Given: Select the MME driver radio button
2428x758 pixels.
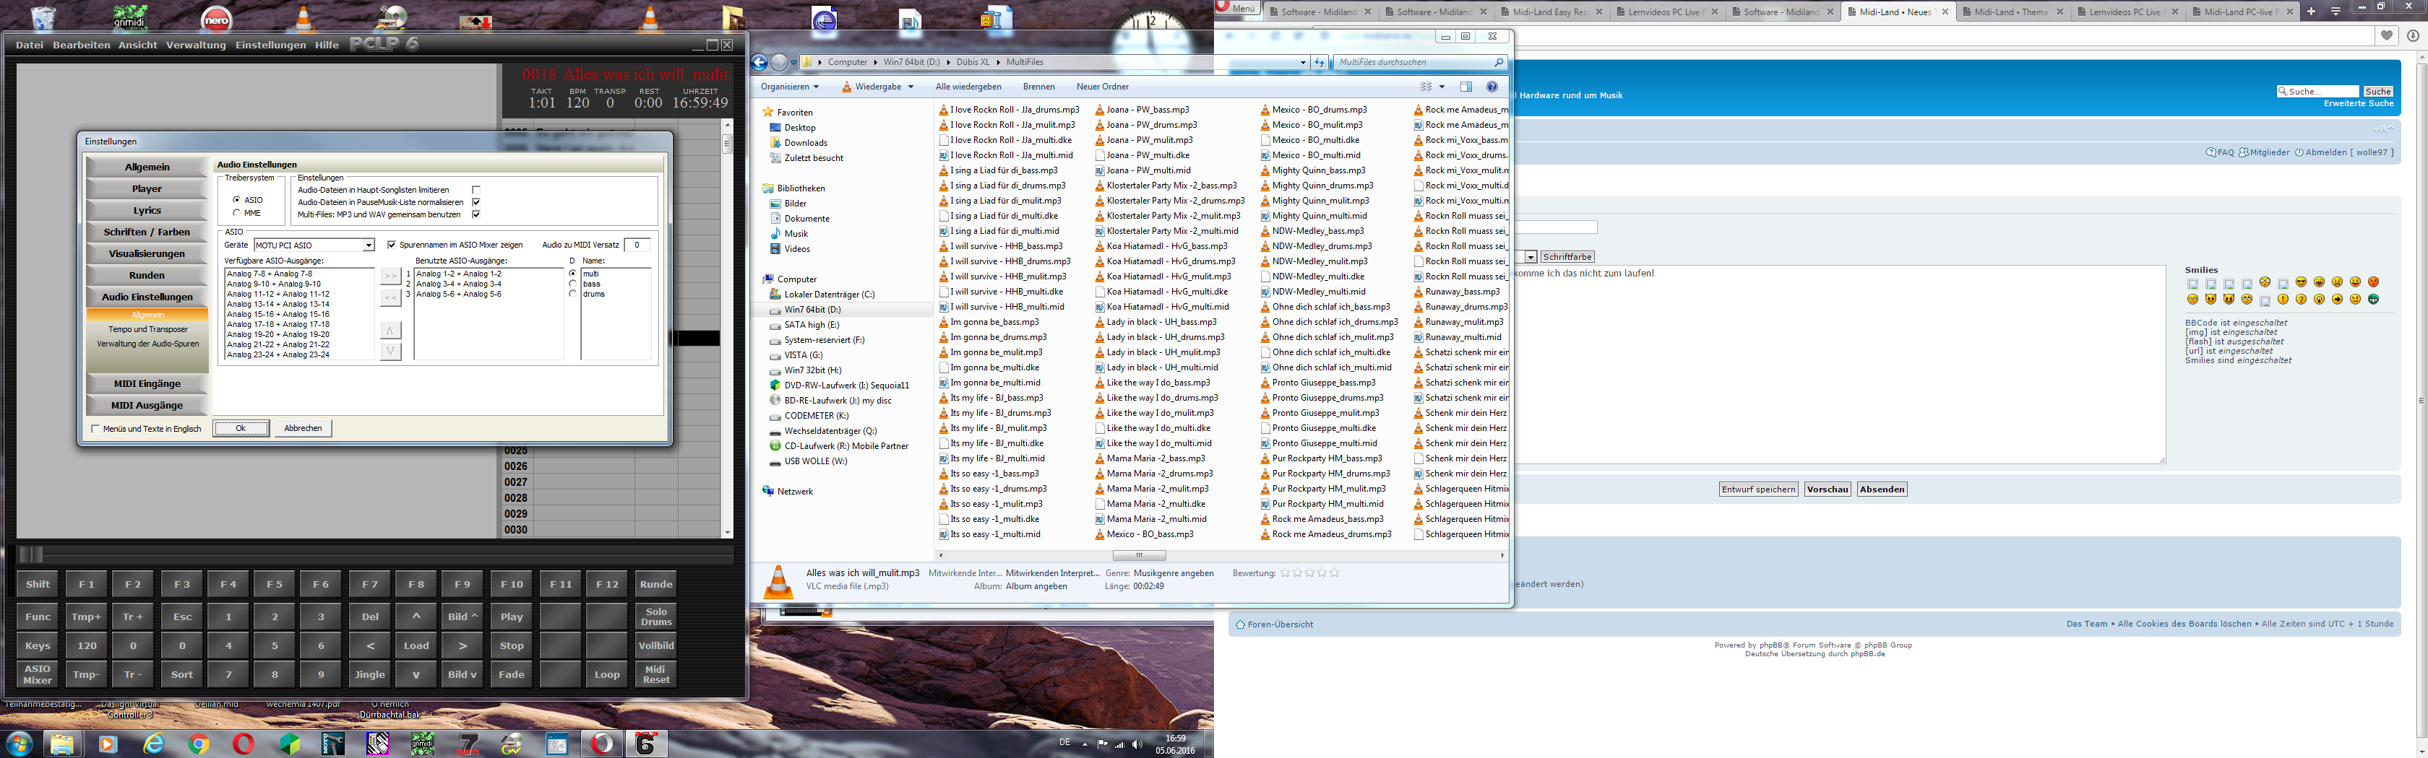Looking at the screenshot, I should pyautogui.click(x=236, y=213).
